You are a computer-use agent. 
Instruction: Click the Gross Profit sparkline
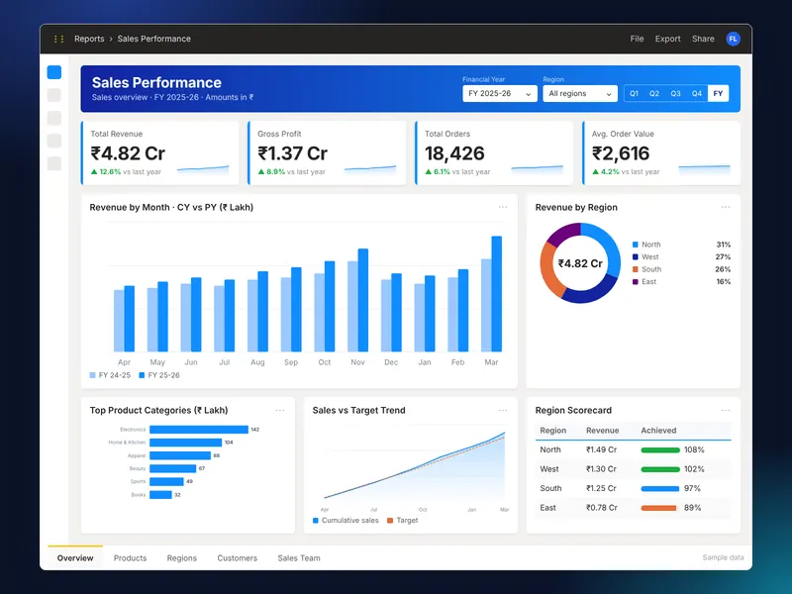(x=370, y=169)
